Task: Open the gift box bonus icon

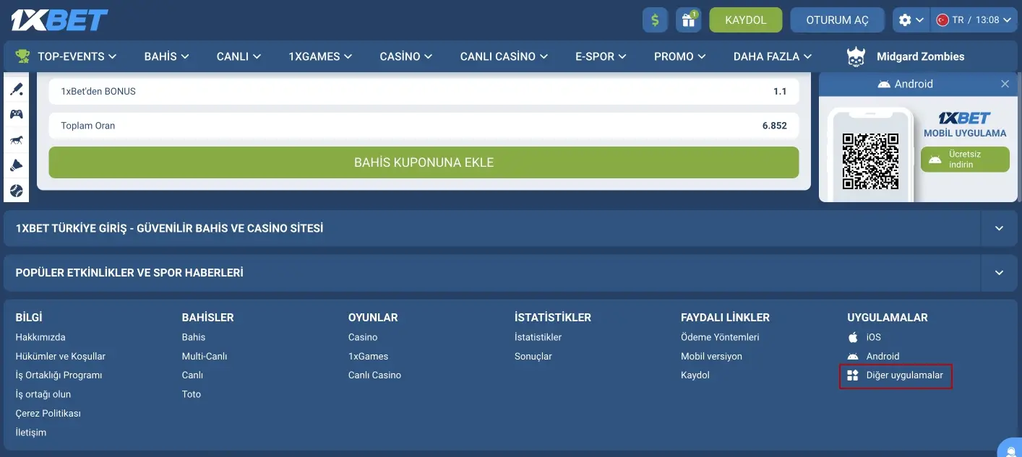Action: point(689,20)
